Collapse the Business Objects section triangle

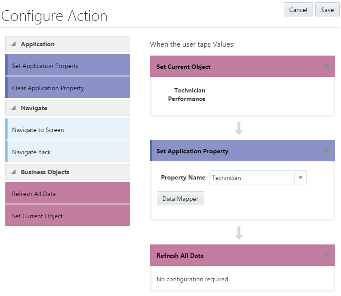point(13,172)
